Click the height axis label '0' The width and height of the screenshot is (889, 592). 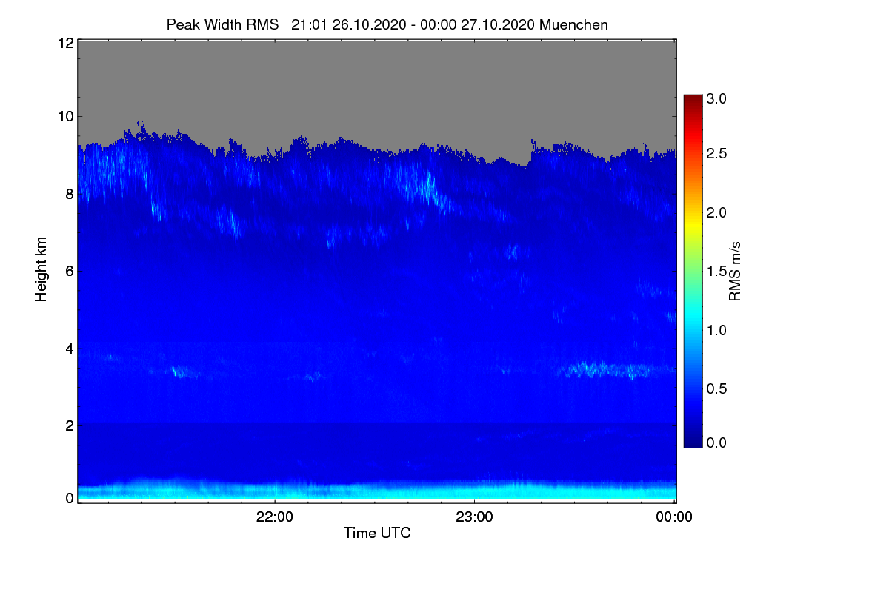(70, 498)
